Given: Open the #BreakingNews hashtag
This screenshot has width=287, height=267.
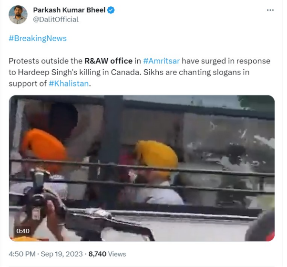Looking at the screenshot, I should click(38, 39).
